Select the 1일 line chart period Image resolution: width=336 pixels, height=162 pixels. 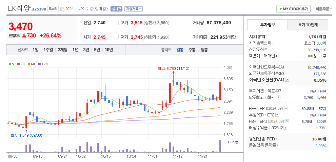pyautogui.click(x=36, y=50)
